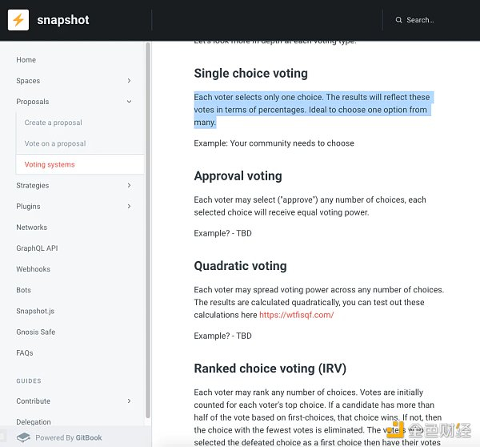Expand the Plugins chevron
Screen dimensions: 480x447
click(130, 207)
